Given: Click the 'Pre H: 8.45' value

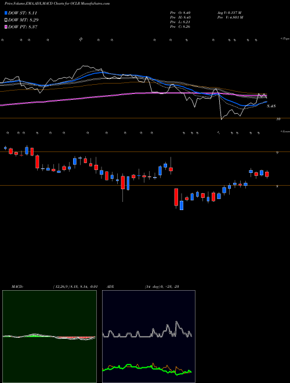Looking at the screenshot, I should pos(180,17).
